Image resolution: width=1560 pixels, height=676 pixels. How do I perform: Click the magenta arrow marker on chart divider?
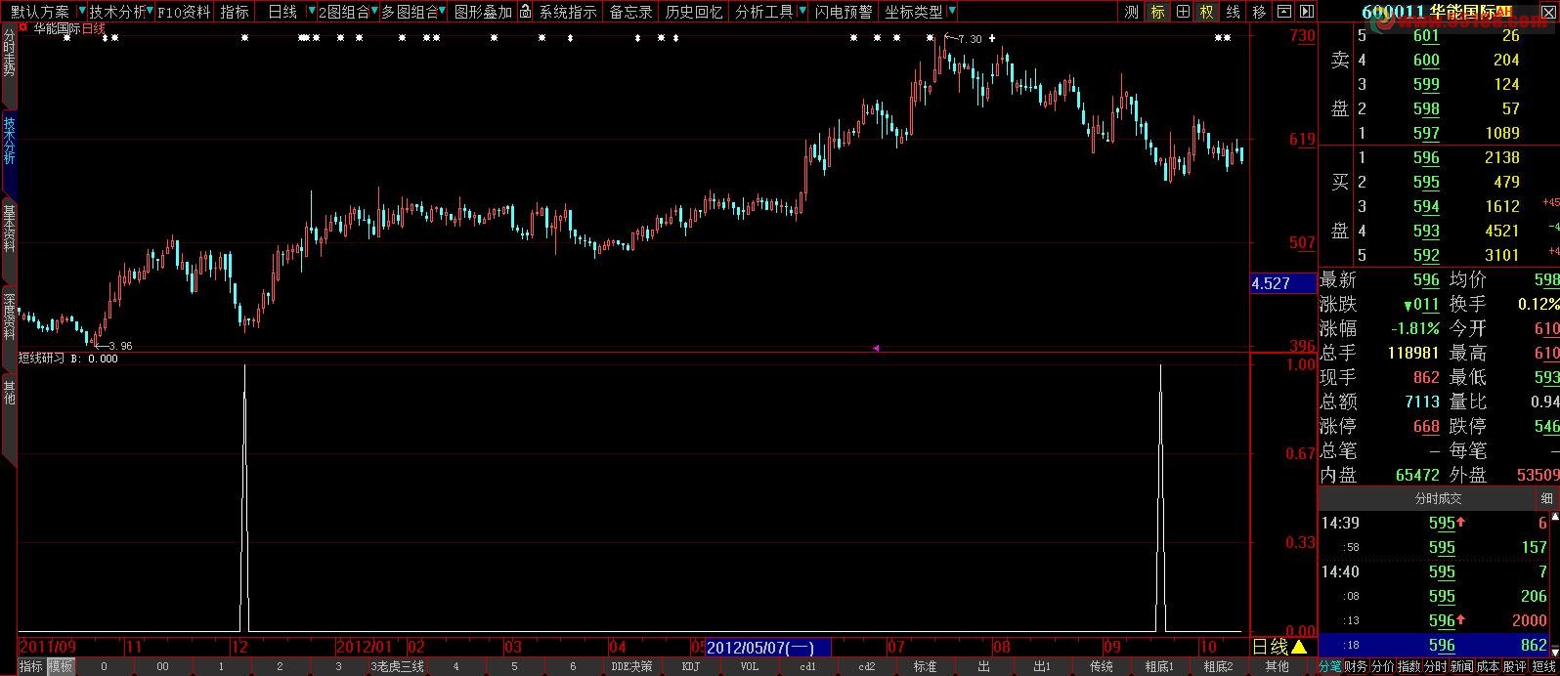(876, 348)
